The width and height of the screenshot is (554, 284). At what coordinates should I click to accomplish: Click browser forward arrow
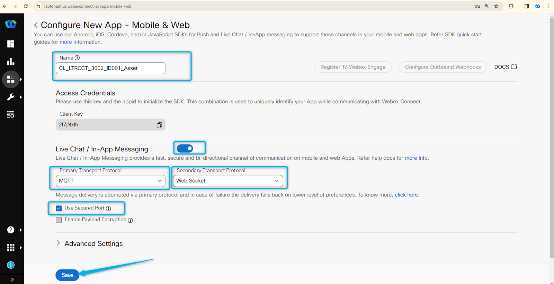pos(15,6)
